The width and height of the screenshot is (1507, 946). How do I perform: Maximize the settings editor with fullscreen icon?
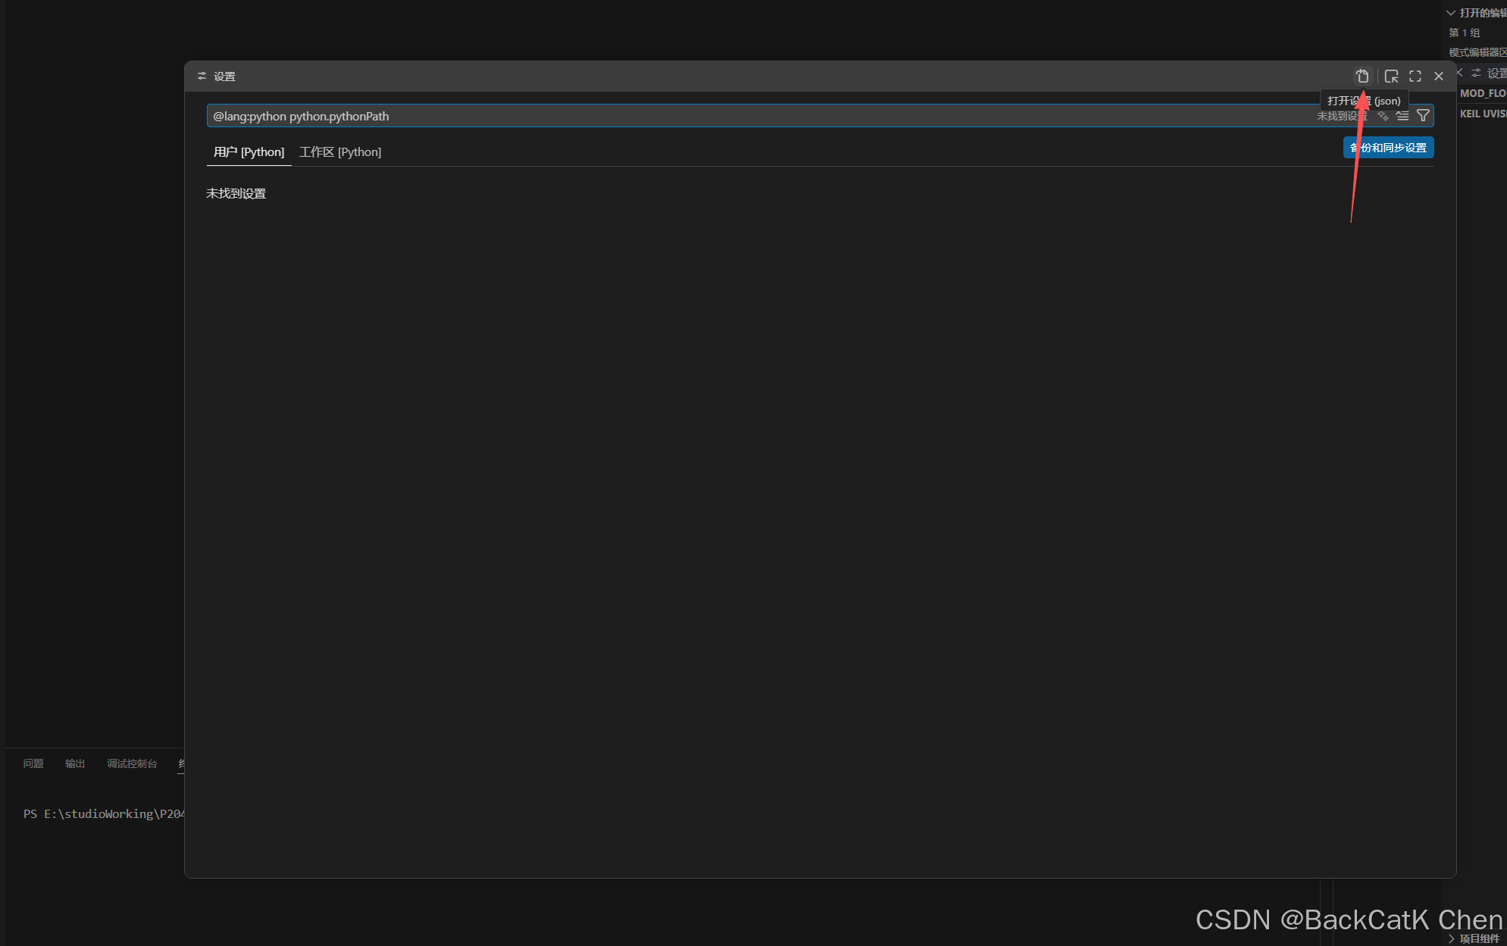point(1415,76)
